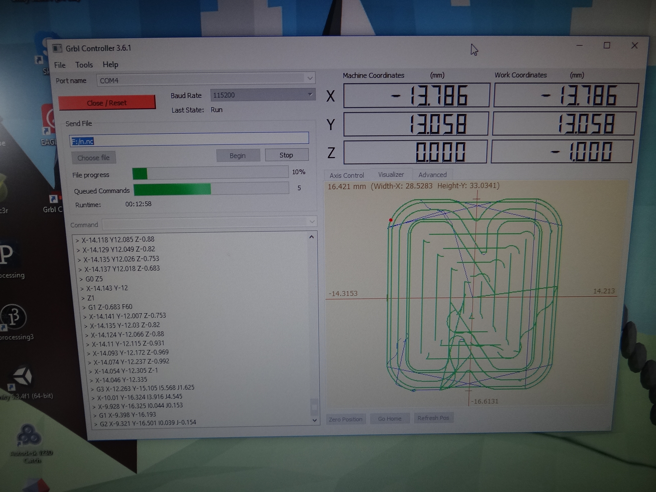Click the Last State 'Run' text
Screen dimensions: 656x492
(x=216, y=110)
